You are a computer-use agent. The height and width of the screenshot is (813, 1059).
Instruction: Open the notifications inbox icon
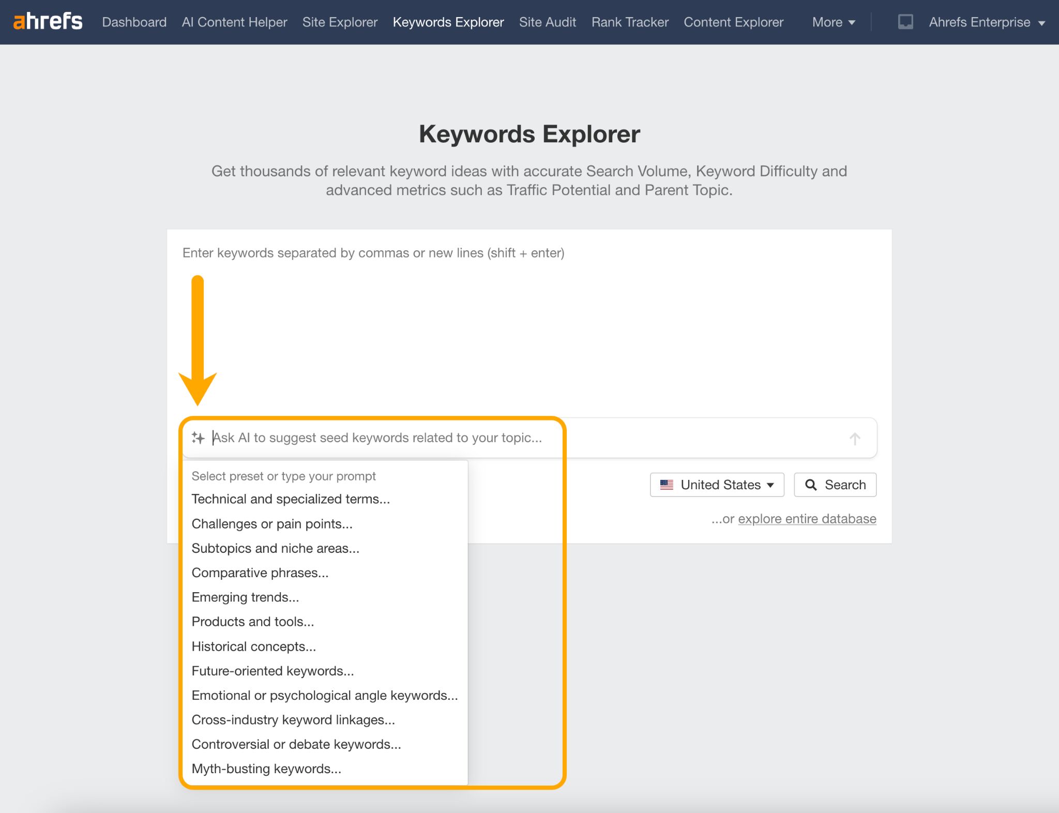point(905,22)
